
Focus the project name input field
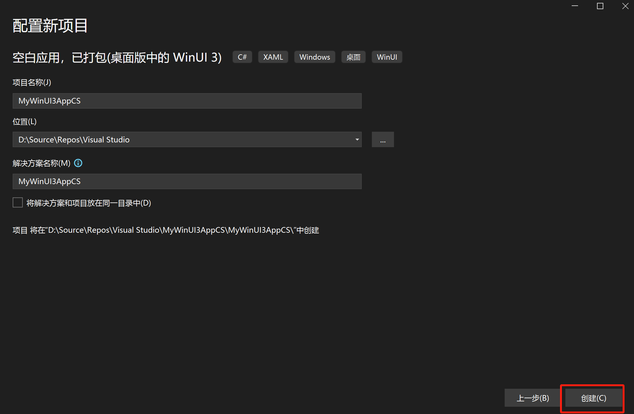[x=187, y=101]
